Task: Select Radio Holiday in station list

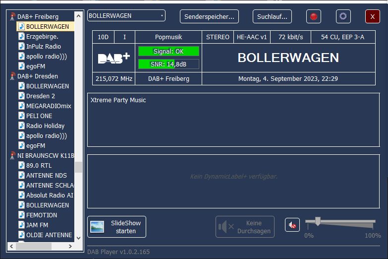Action: tap(45, 126)
